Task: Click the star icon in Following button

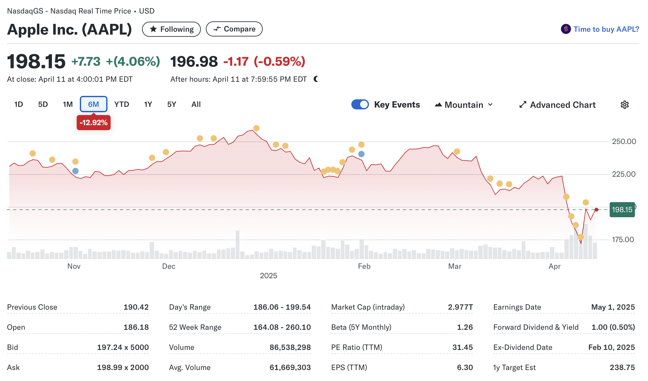Action: coord(153,29)
